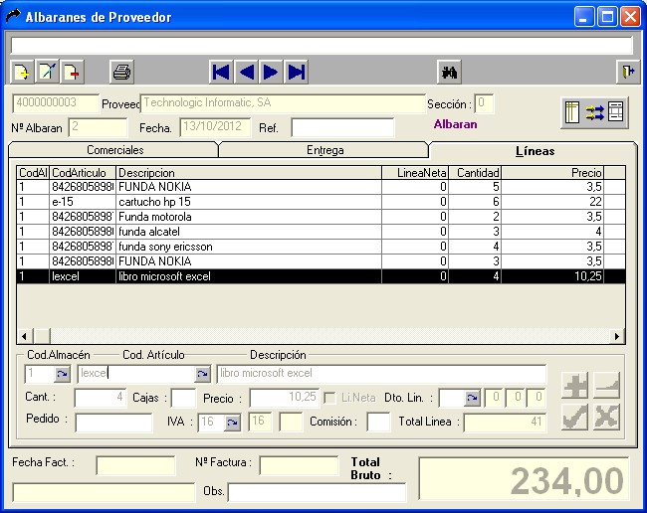
Task: Click the Cajas input field
Action: pyautogui.click(x=183, y=398)
